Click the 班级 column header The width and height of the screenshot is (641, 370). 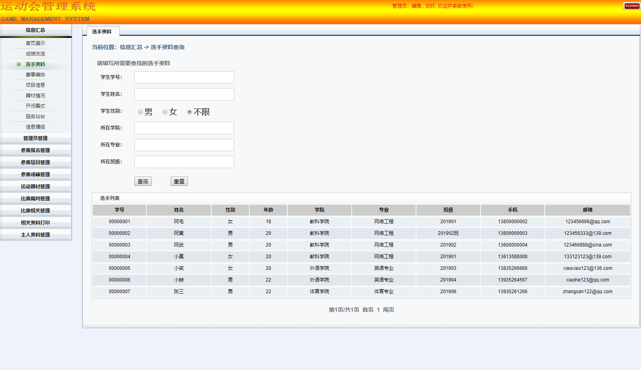pos(448,210)
